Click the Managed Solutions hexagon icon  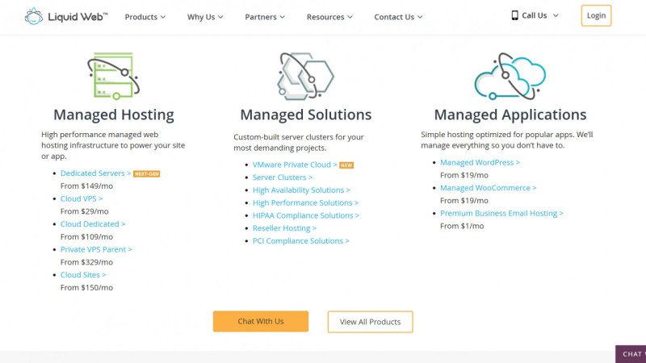305,76
